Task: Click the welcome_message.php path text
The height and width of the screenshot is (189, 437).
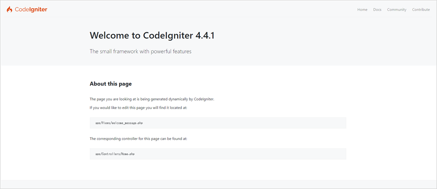Action: point(119,123)
